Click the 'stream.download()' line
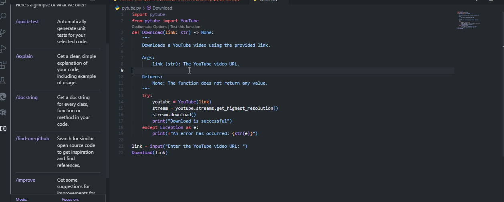This screenshot has height=202, width=504. pos(174,115)
